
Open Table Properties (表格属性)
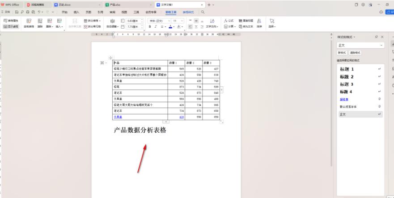point(11,21)
